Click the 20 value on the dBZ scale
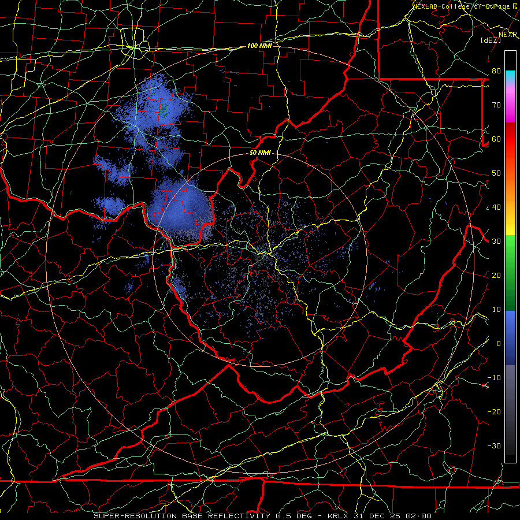This screenshot has width=520, height=520. click(x=496, y=275)
